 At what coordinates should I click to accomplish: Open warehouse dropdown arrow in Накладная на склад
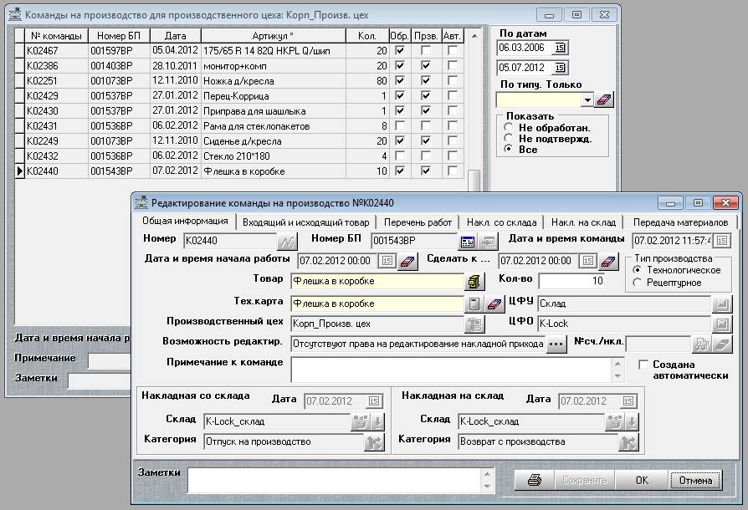(632, 422)
